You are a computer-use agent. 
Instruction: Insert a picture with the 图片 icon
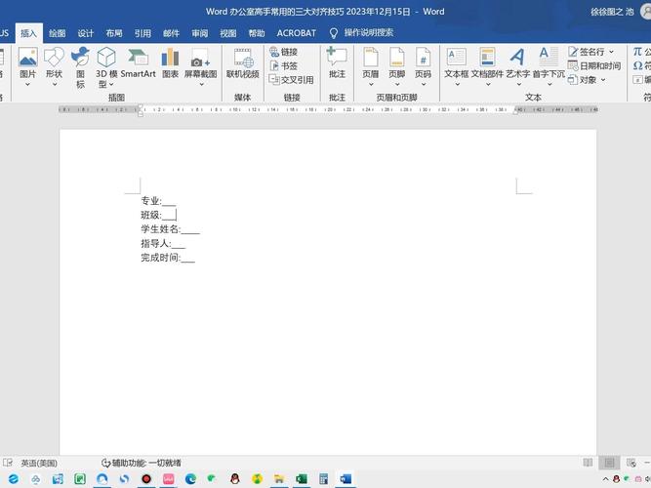pos(28,57)
